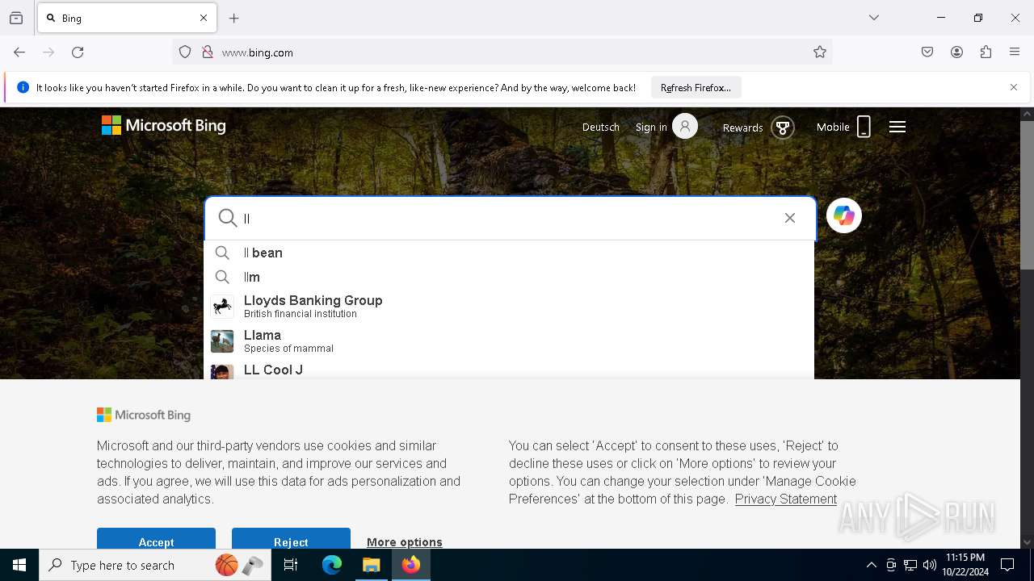Open More options for cookies
This screenshot has height=581, width=1034.
tap(405, 542)
